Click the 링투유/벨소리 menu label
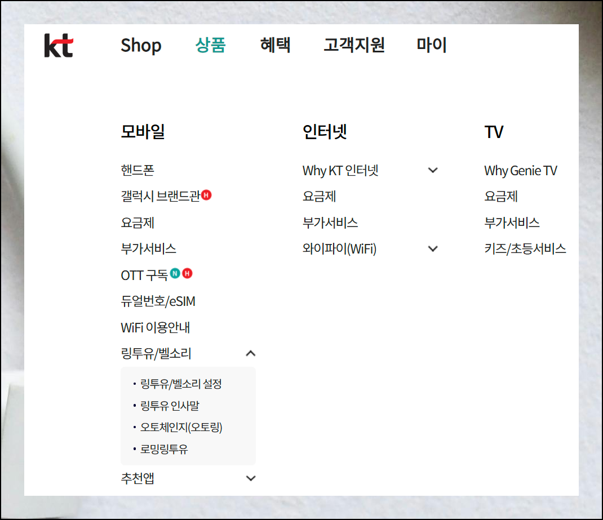This screenshot has width=603, height=520. coord(156,353)
